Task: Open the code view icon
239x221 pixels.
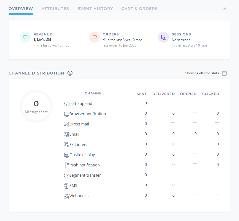Action: coord(224,9)
